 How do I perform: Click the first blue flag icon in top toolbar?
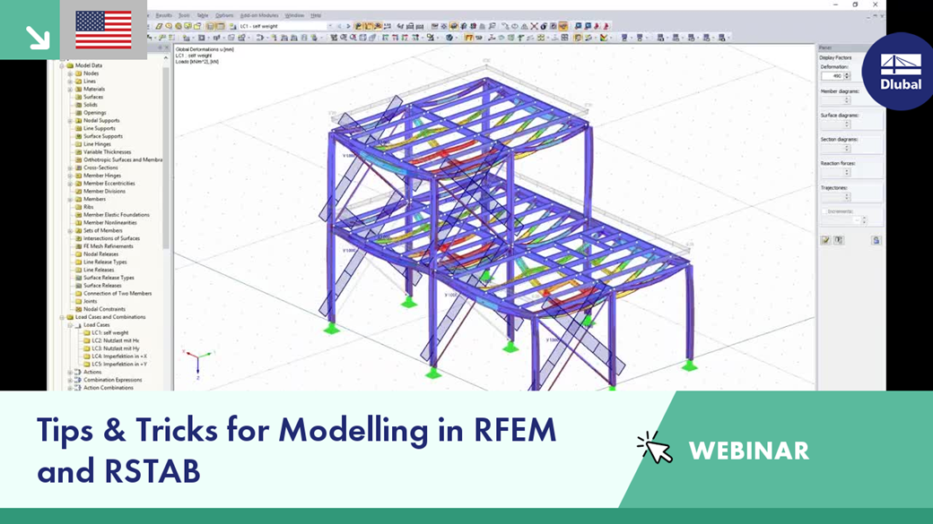(x=579, y=26)
